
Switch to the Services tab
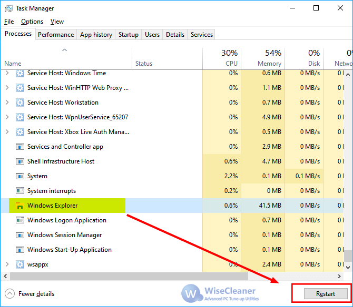coord(202,35)
